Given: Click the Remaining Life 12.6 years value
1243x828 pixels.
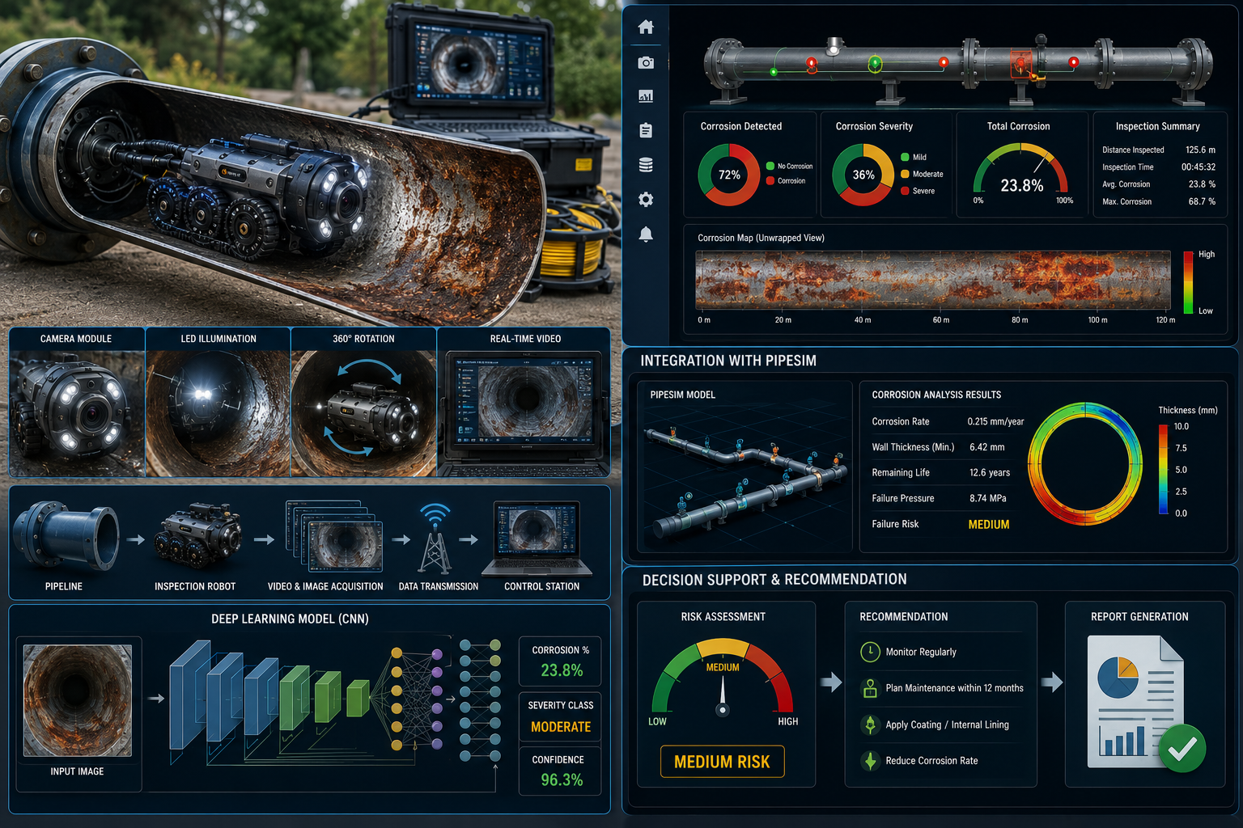Looking at the screenshot, I should (989, 473).
